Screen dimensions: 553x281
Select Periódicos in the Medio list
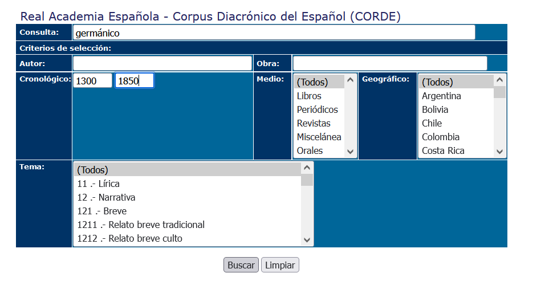point(318,109)
